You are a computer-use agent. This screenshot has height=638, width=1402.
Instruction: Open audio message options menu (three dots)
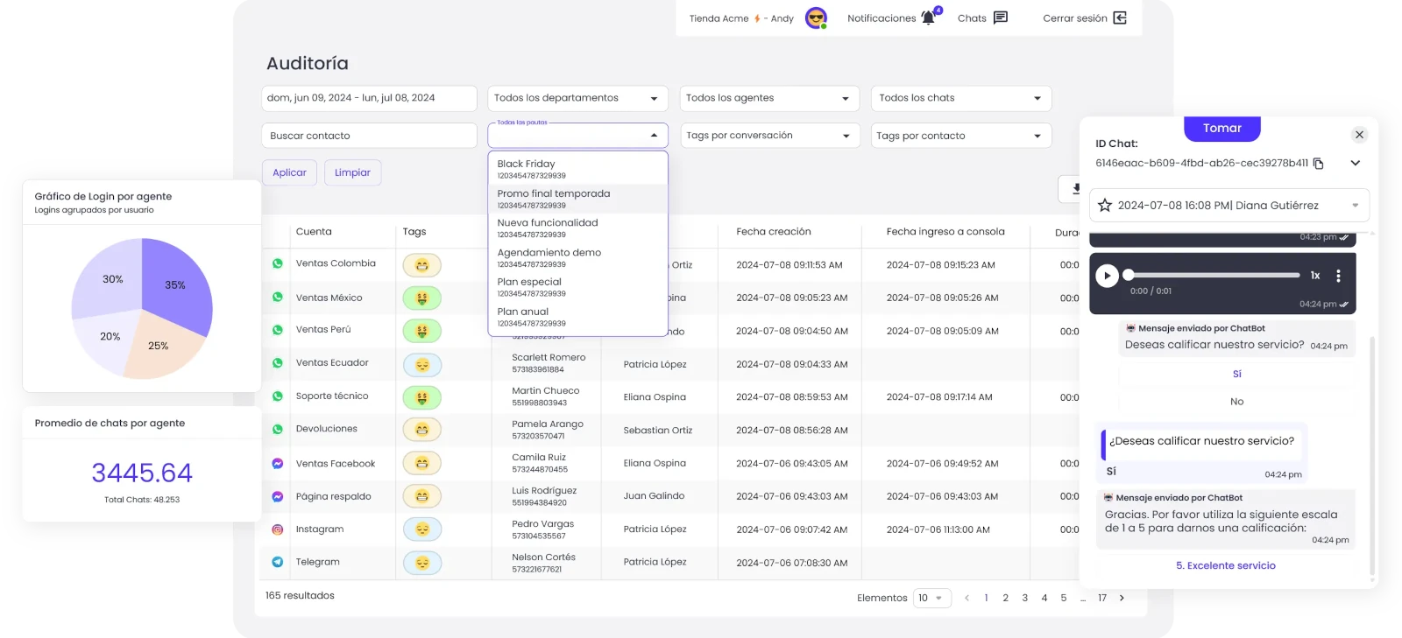pyautogui.click(x=1338, y=276)
